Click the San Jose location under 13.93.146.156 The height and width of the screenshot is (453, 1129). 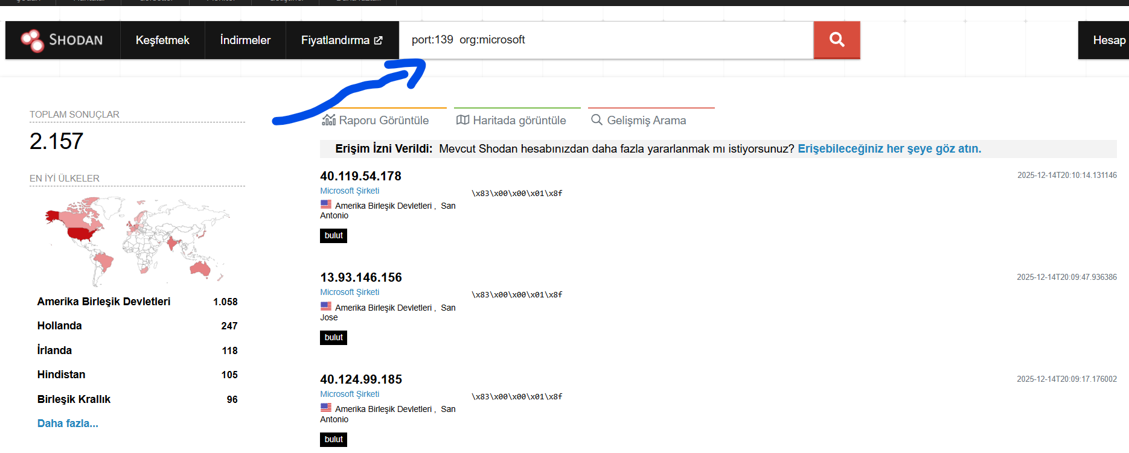388,312
